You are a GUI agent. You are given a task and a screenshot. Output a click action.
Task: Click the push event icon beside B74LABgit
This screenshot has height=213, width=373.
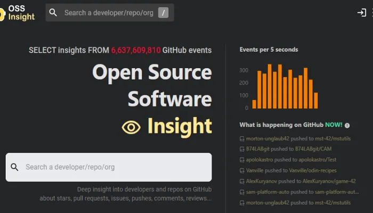pos(242,149)
